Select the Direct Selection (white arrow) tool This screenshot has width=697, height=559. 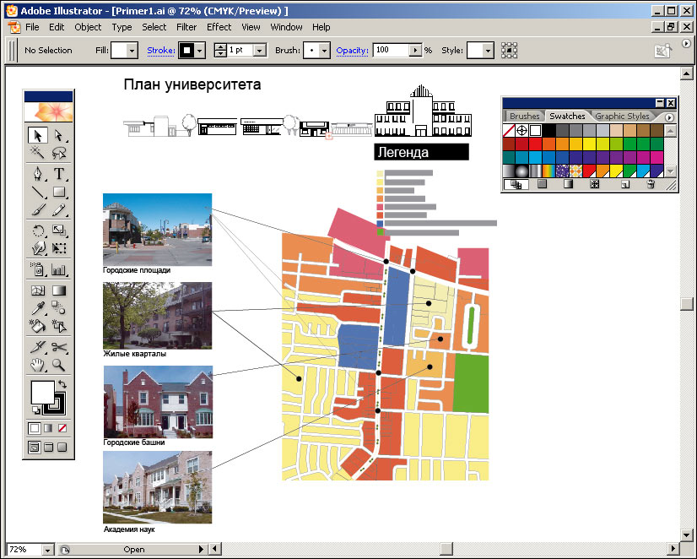pyautogui.click(x=59, y=135)
